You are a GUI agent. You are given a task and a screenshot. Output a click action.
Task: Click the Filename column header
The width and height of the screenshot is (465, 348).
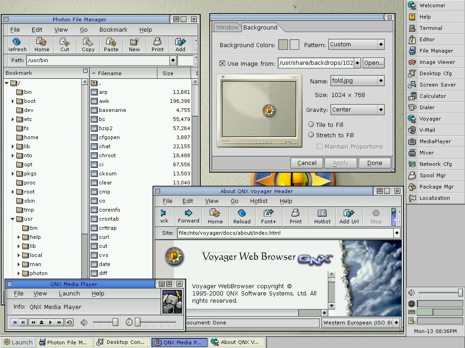click(124, 73)
